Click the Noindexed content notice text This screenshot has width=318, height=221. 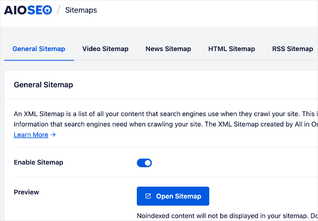coord(227,216)
